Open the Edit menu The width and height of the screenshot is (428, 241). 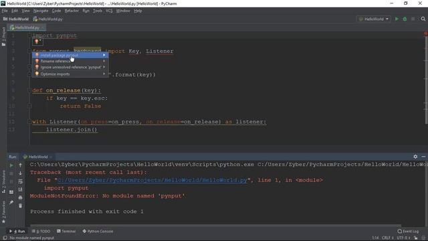coord(15,11)
